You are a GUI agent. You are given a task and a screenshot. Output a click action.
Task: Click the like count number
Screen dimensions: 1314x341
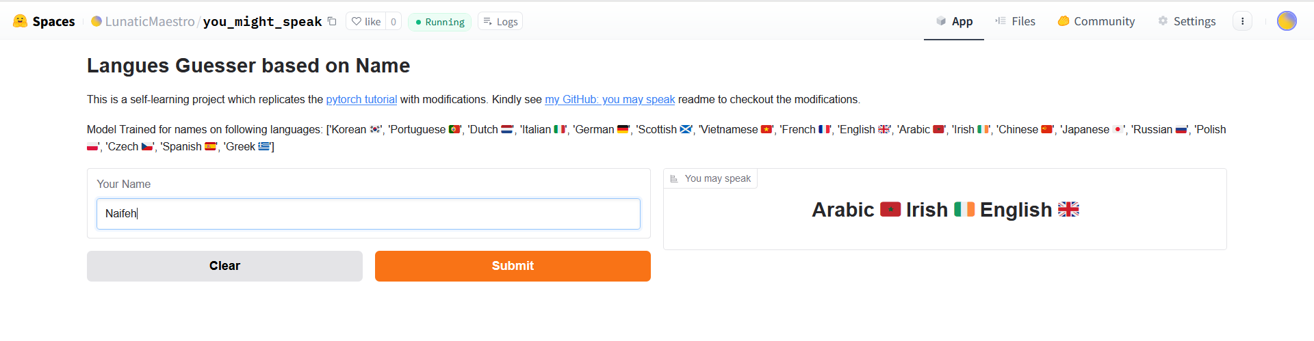coord(394,21)
